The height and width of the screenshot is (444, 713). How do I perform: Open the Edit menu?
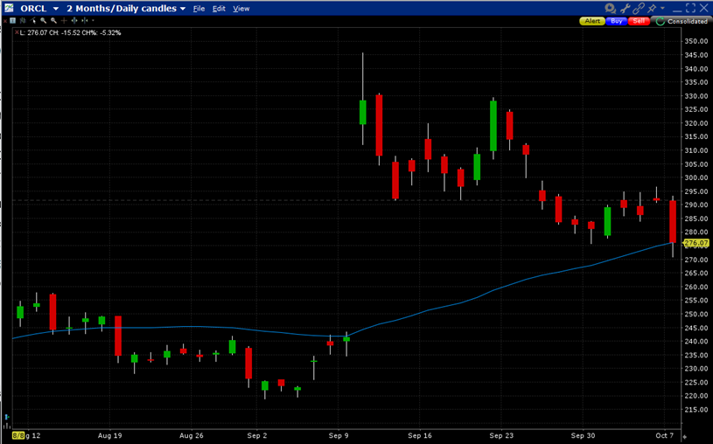[x=219, y=9]
